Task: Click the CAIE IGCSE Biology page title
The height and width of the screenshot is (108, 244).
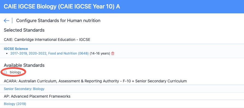Action: (62, 7)
